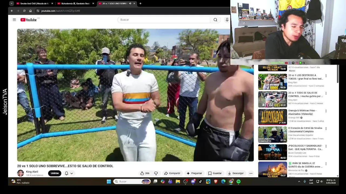Screen dimensions: 346x194
Task: Open the QUE TERAPIA 46:52 thumbnail
Action: click(272, 152)
